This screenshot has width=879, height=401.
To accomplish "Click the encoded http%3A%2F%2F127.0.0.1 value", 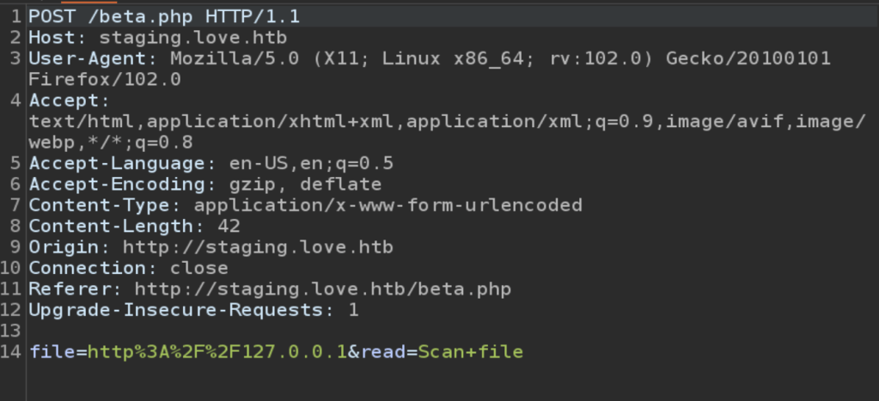I will pyautogui.click(x=217, y=352).
